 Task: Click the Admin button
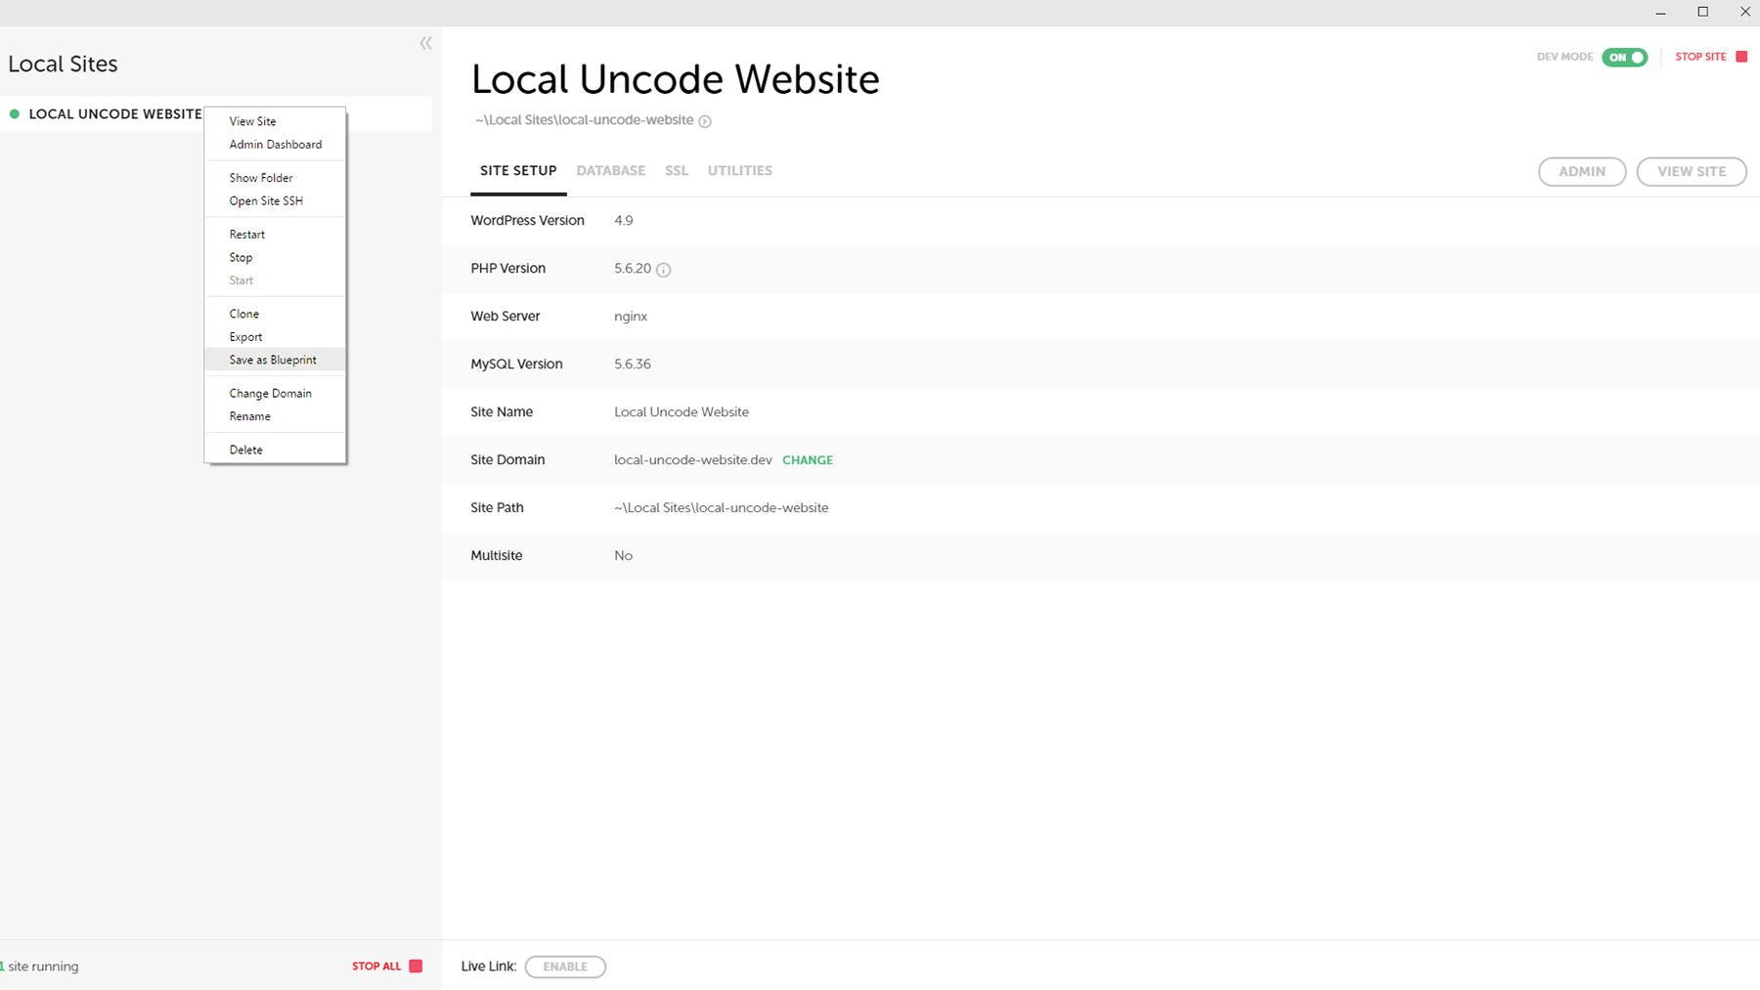click(1582, 171)
